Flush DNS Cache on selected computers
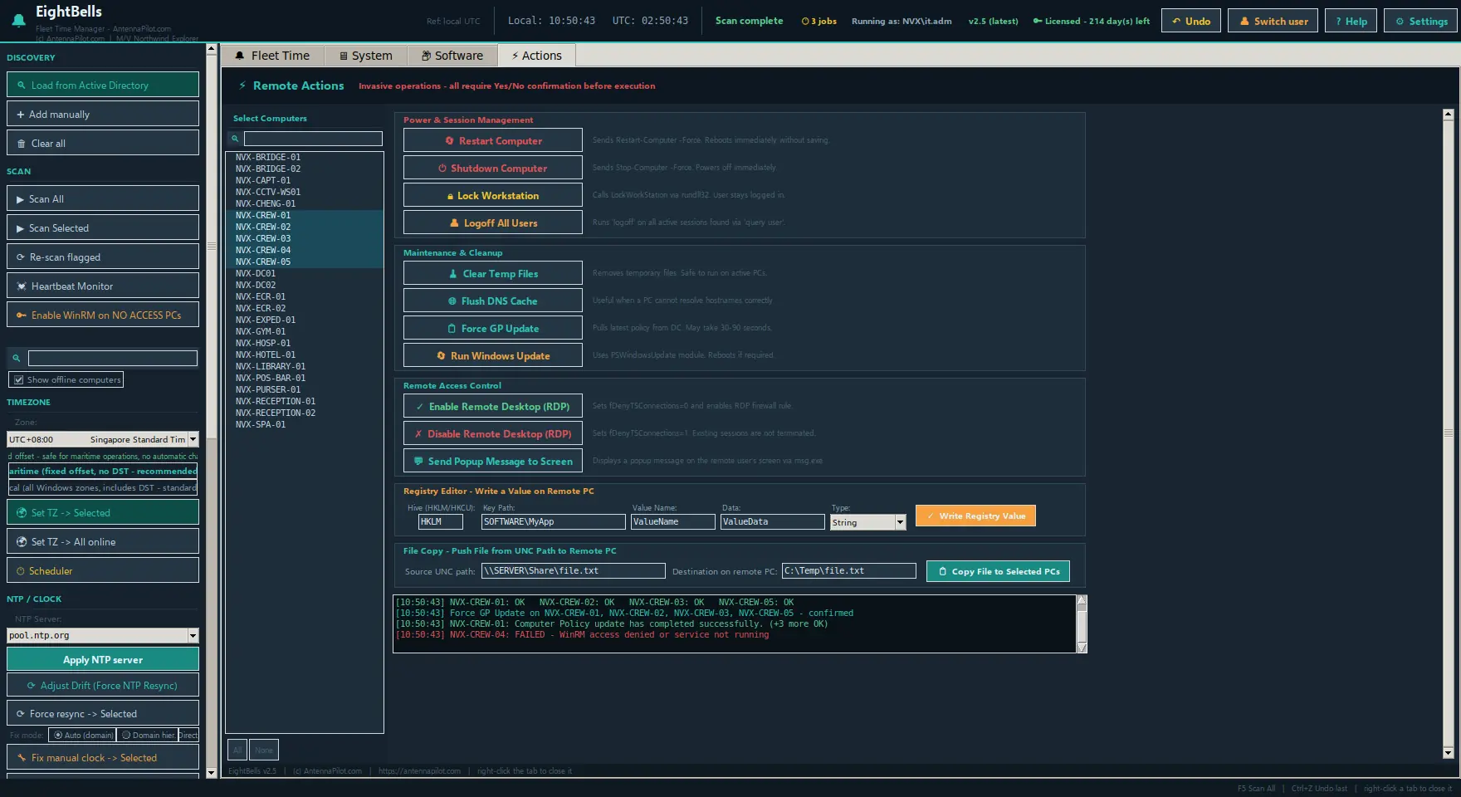The width and height of the screenshot is (1461, 797). [493, 301]
